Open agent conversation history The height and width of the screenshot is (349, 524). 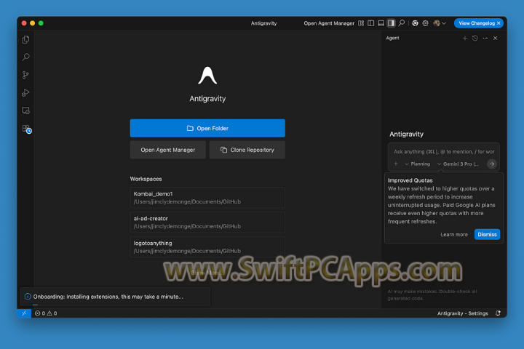tap(475, 38)
